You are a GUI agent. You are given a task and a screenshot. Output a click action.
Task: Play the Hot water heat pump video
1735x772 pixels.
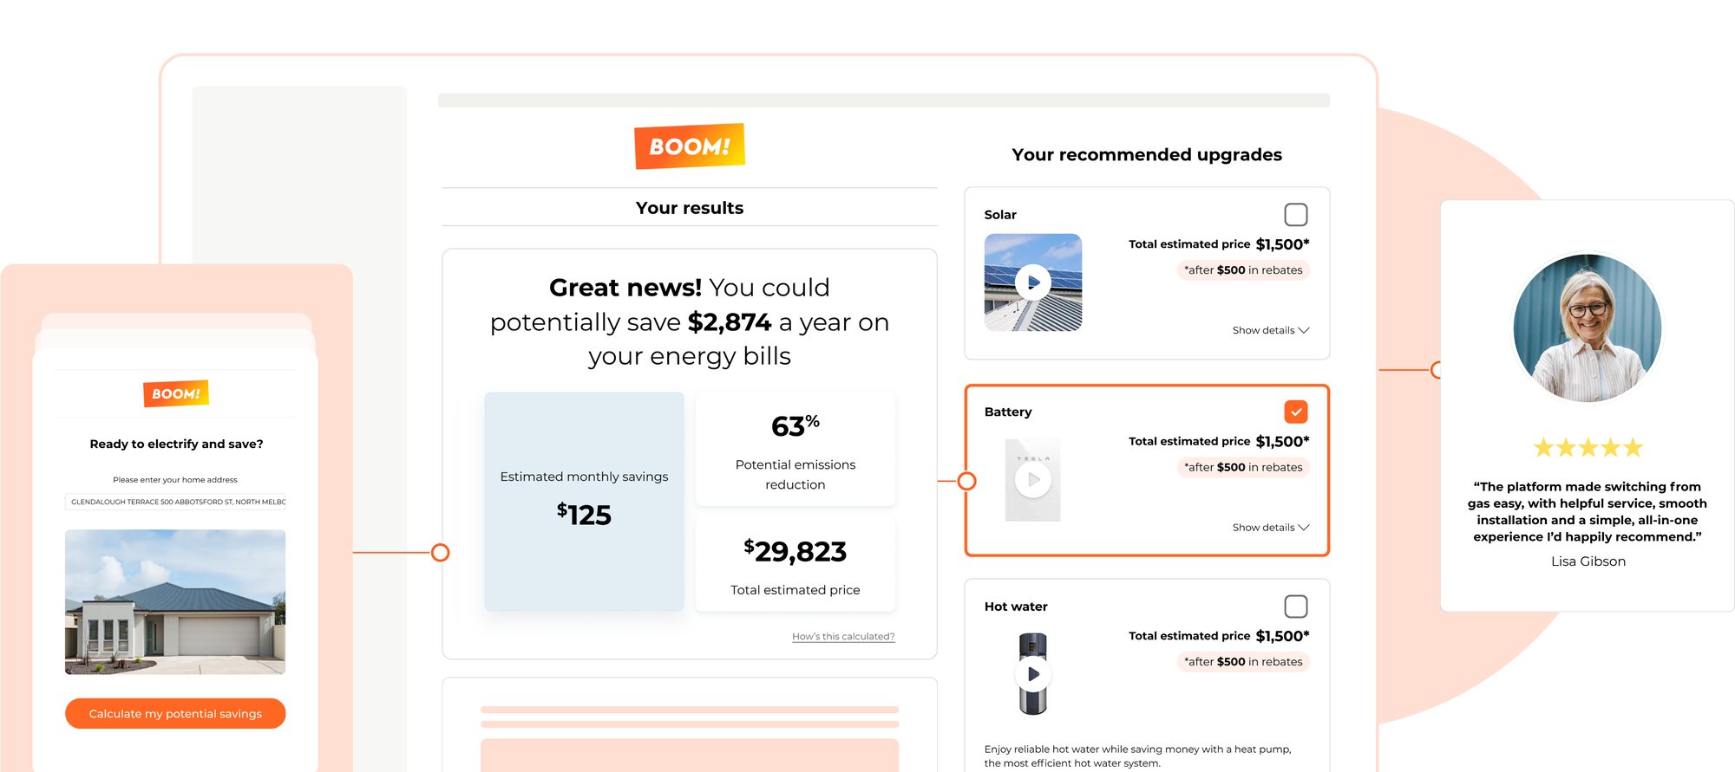(x=1033, y=674)
